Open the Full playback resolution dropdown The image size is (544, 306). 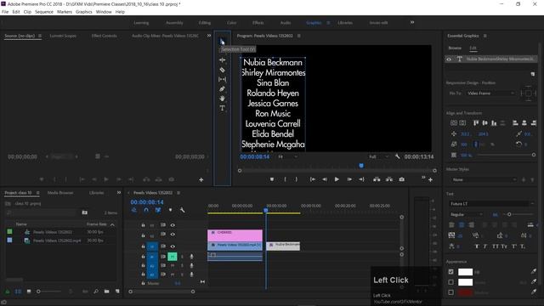(378, 156)
